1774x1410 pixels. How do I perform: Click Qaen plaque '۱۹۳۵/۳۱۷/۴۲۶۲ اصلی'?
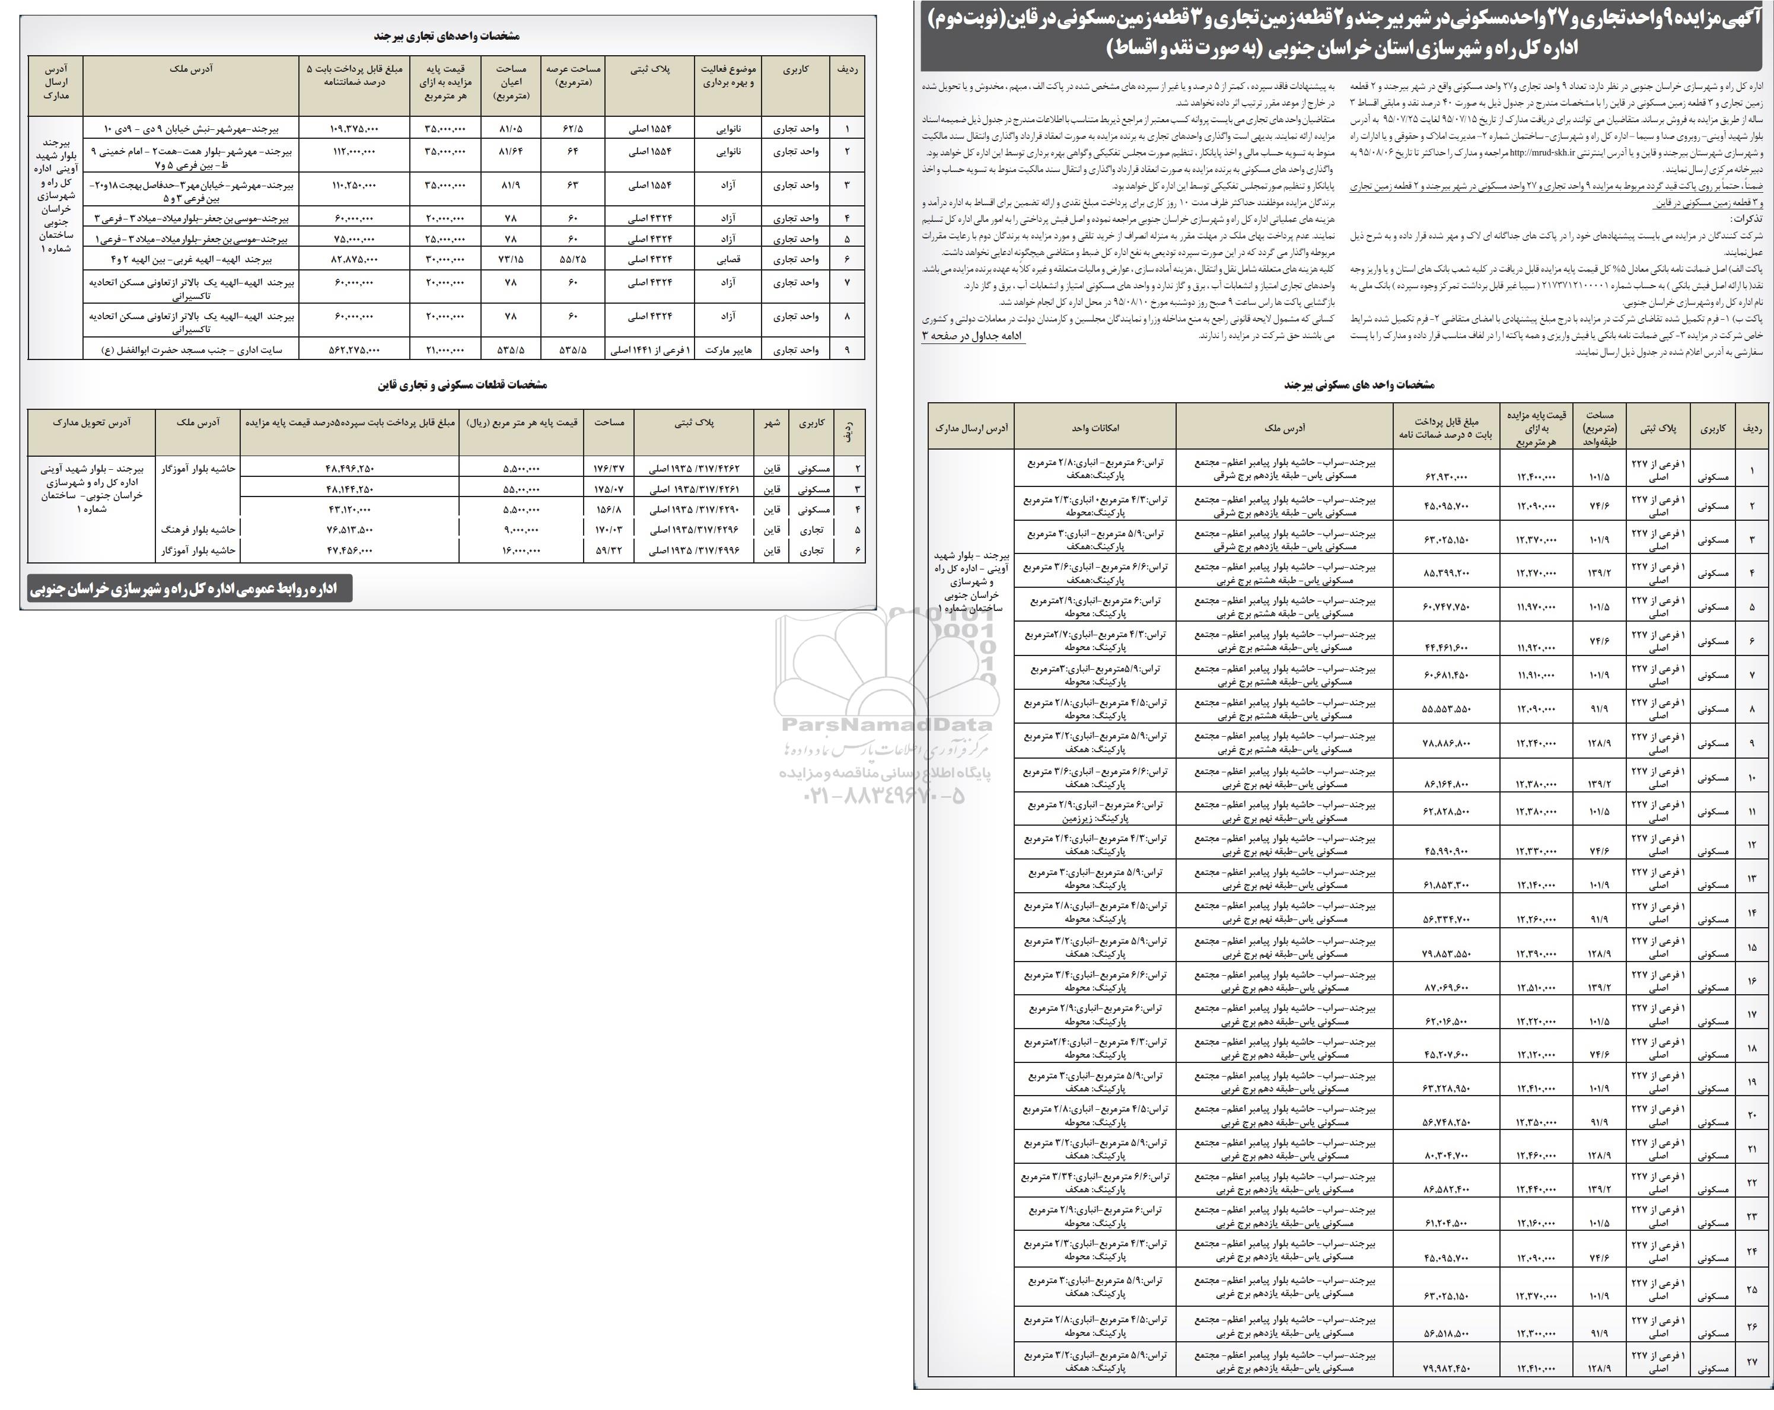pyautogui.click(x=695, y=469)
